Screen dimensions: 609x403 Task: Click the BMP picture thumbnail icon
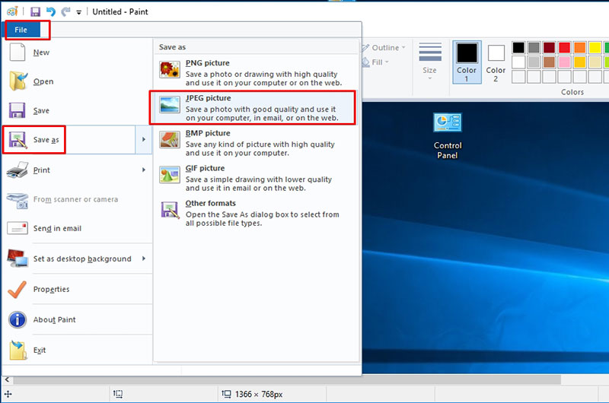pos(170,140)
